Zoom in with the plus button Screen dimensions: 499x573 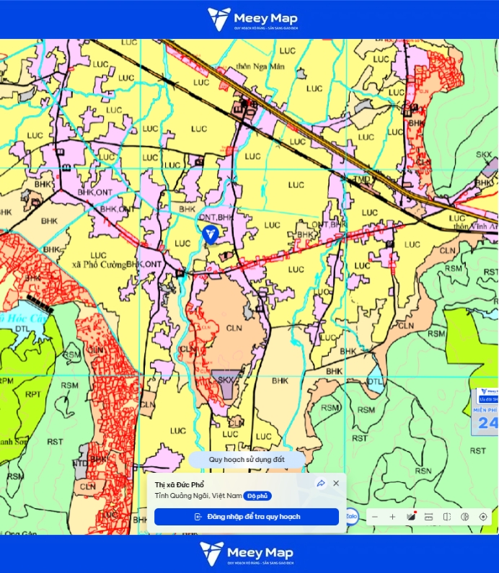[x=392, y=517]
